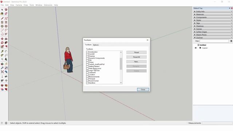Open the Draw menu
Image resolution: width=233 pixels, height=131 pixels.
coord(26,5)
